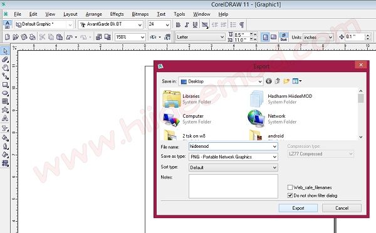The height and width of the screenshot is (233, 376).
Task: Select the Rectangle tool
Action: (x=5, y=85)
